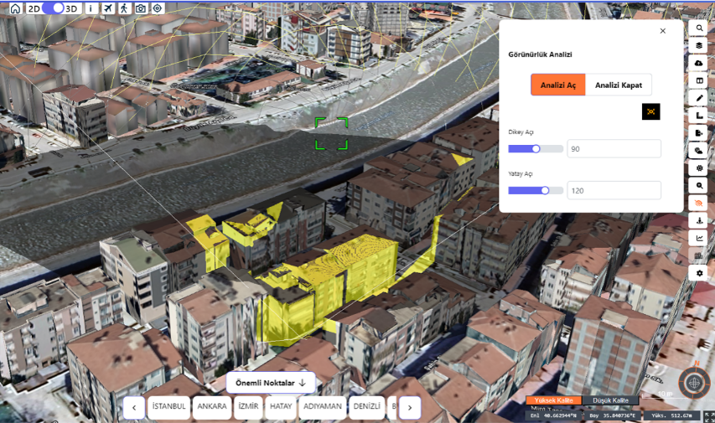Enable pedestrian walk mode icon
The height and width of the screenshot is (423, 715).
tap(124, 8)
